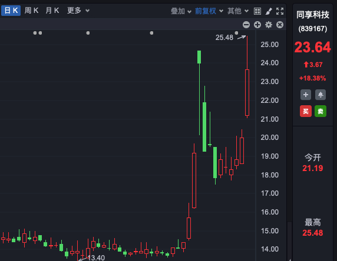Screen dimensions: 337x261
Task: Enter fullscreen chart mode
Action: tap(280, 11)
